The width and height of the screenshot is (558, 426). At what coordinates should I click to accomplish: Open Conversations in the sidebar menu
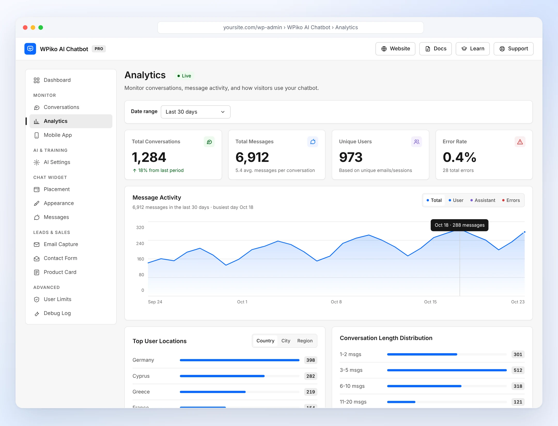71,107
